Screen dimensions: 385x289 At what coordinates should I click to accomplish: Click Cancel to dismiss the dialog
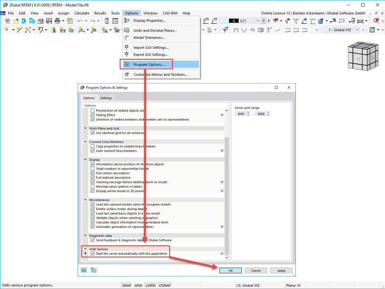(x=256, y=270)
